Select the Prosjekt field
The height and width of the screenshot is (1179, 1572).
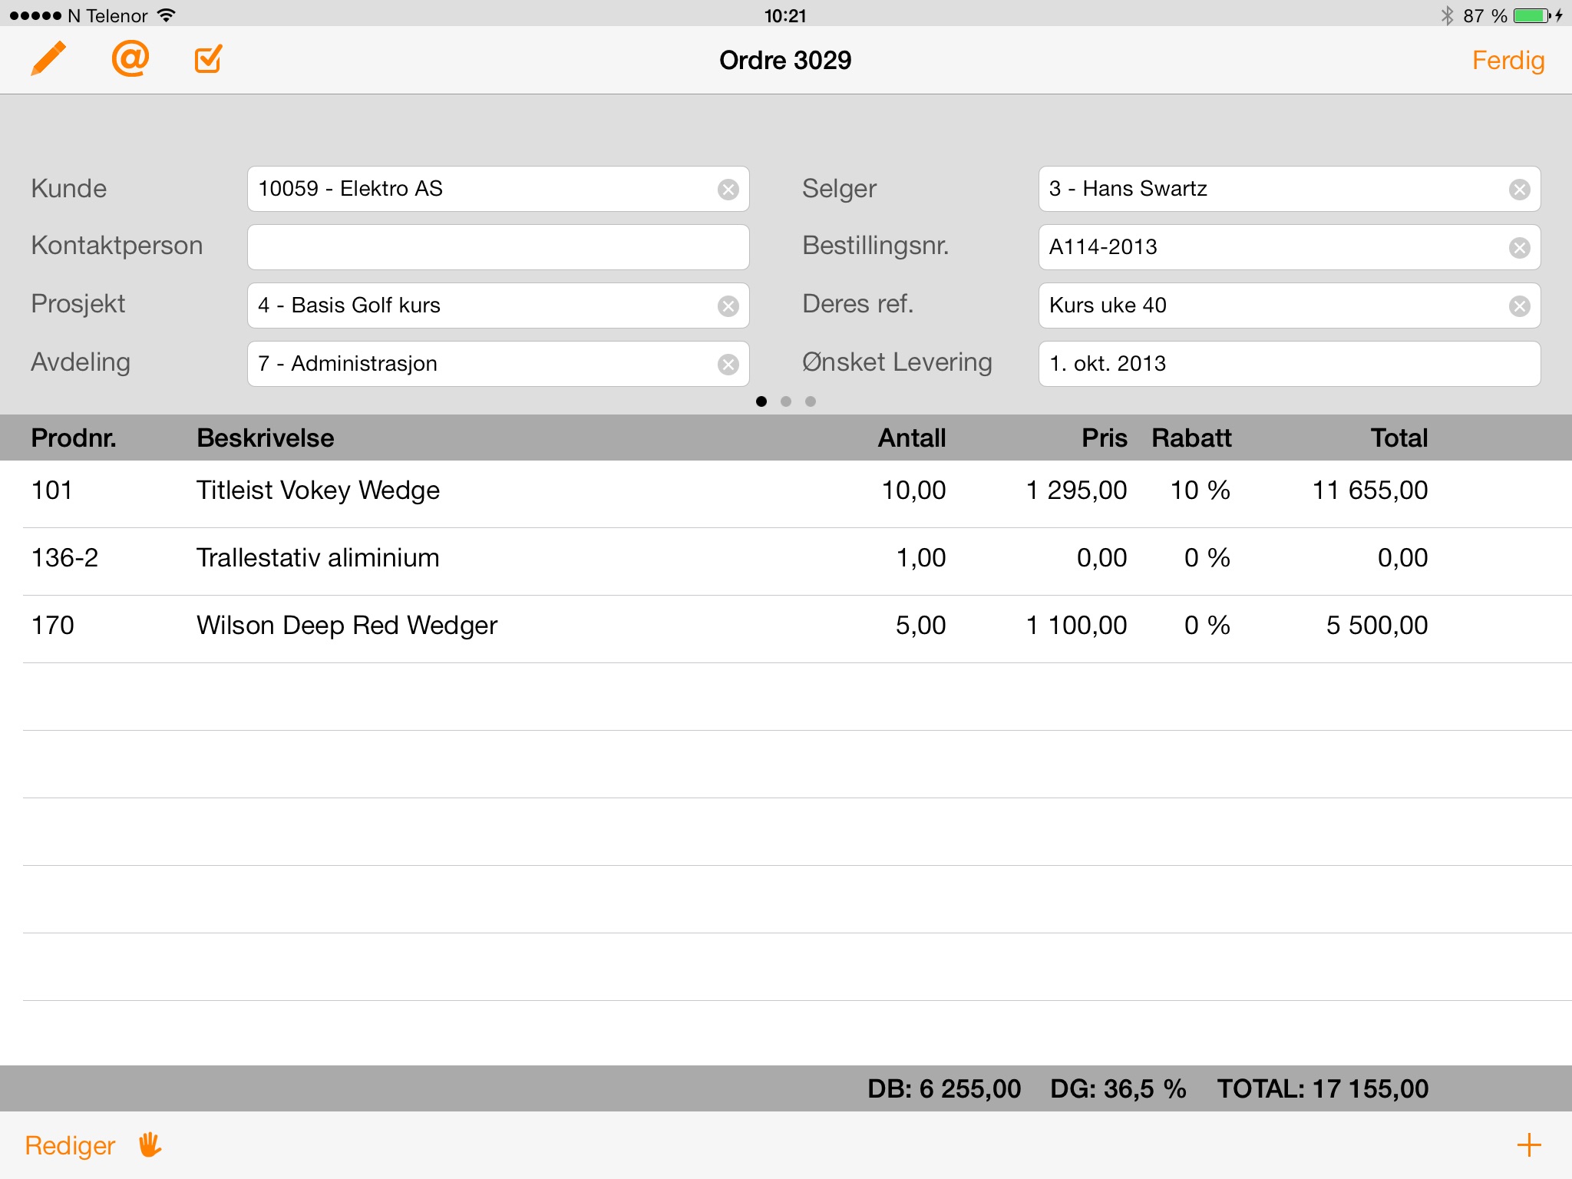[497, 305]
